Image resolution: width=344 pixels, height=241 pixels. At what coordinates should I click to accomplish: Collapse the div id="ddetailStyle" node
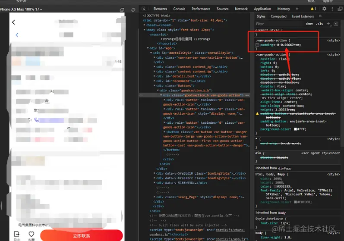(x=151, y=53)
